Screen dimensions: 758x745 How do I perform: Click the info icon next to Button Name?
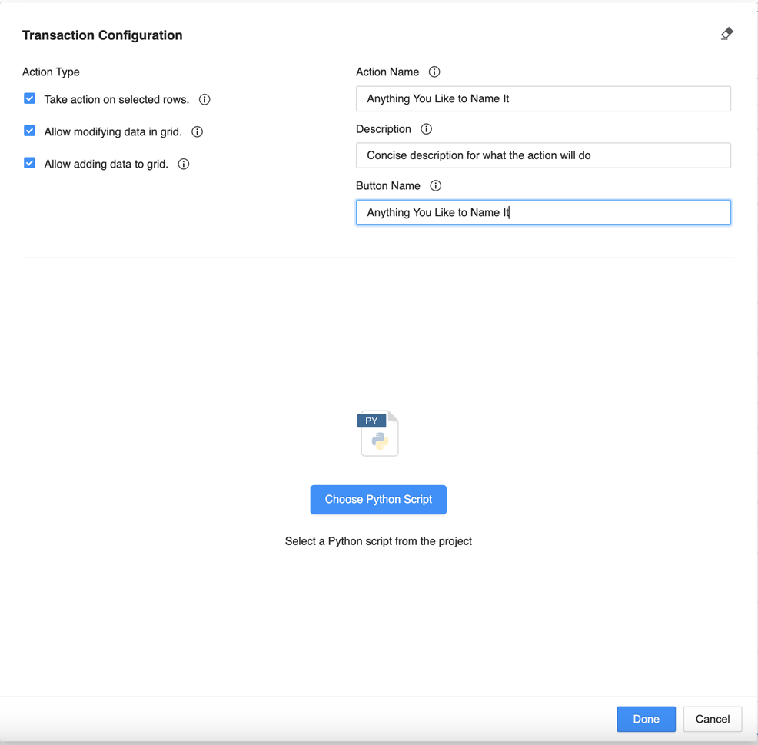click(x=436, y=186)
